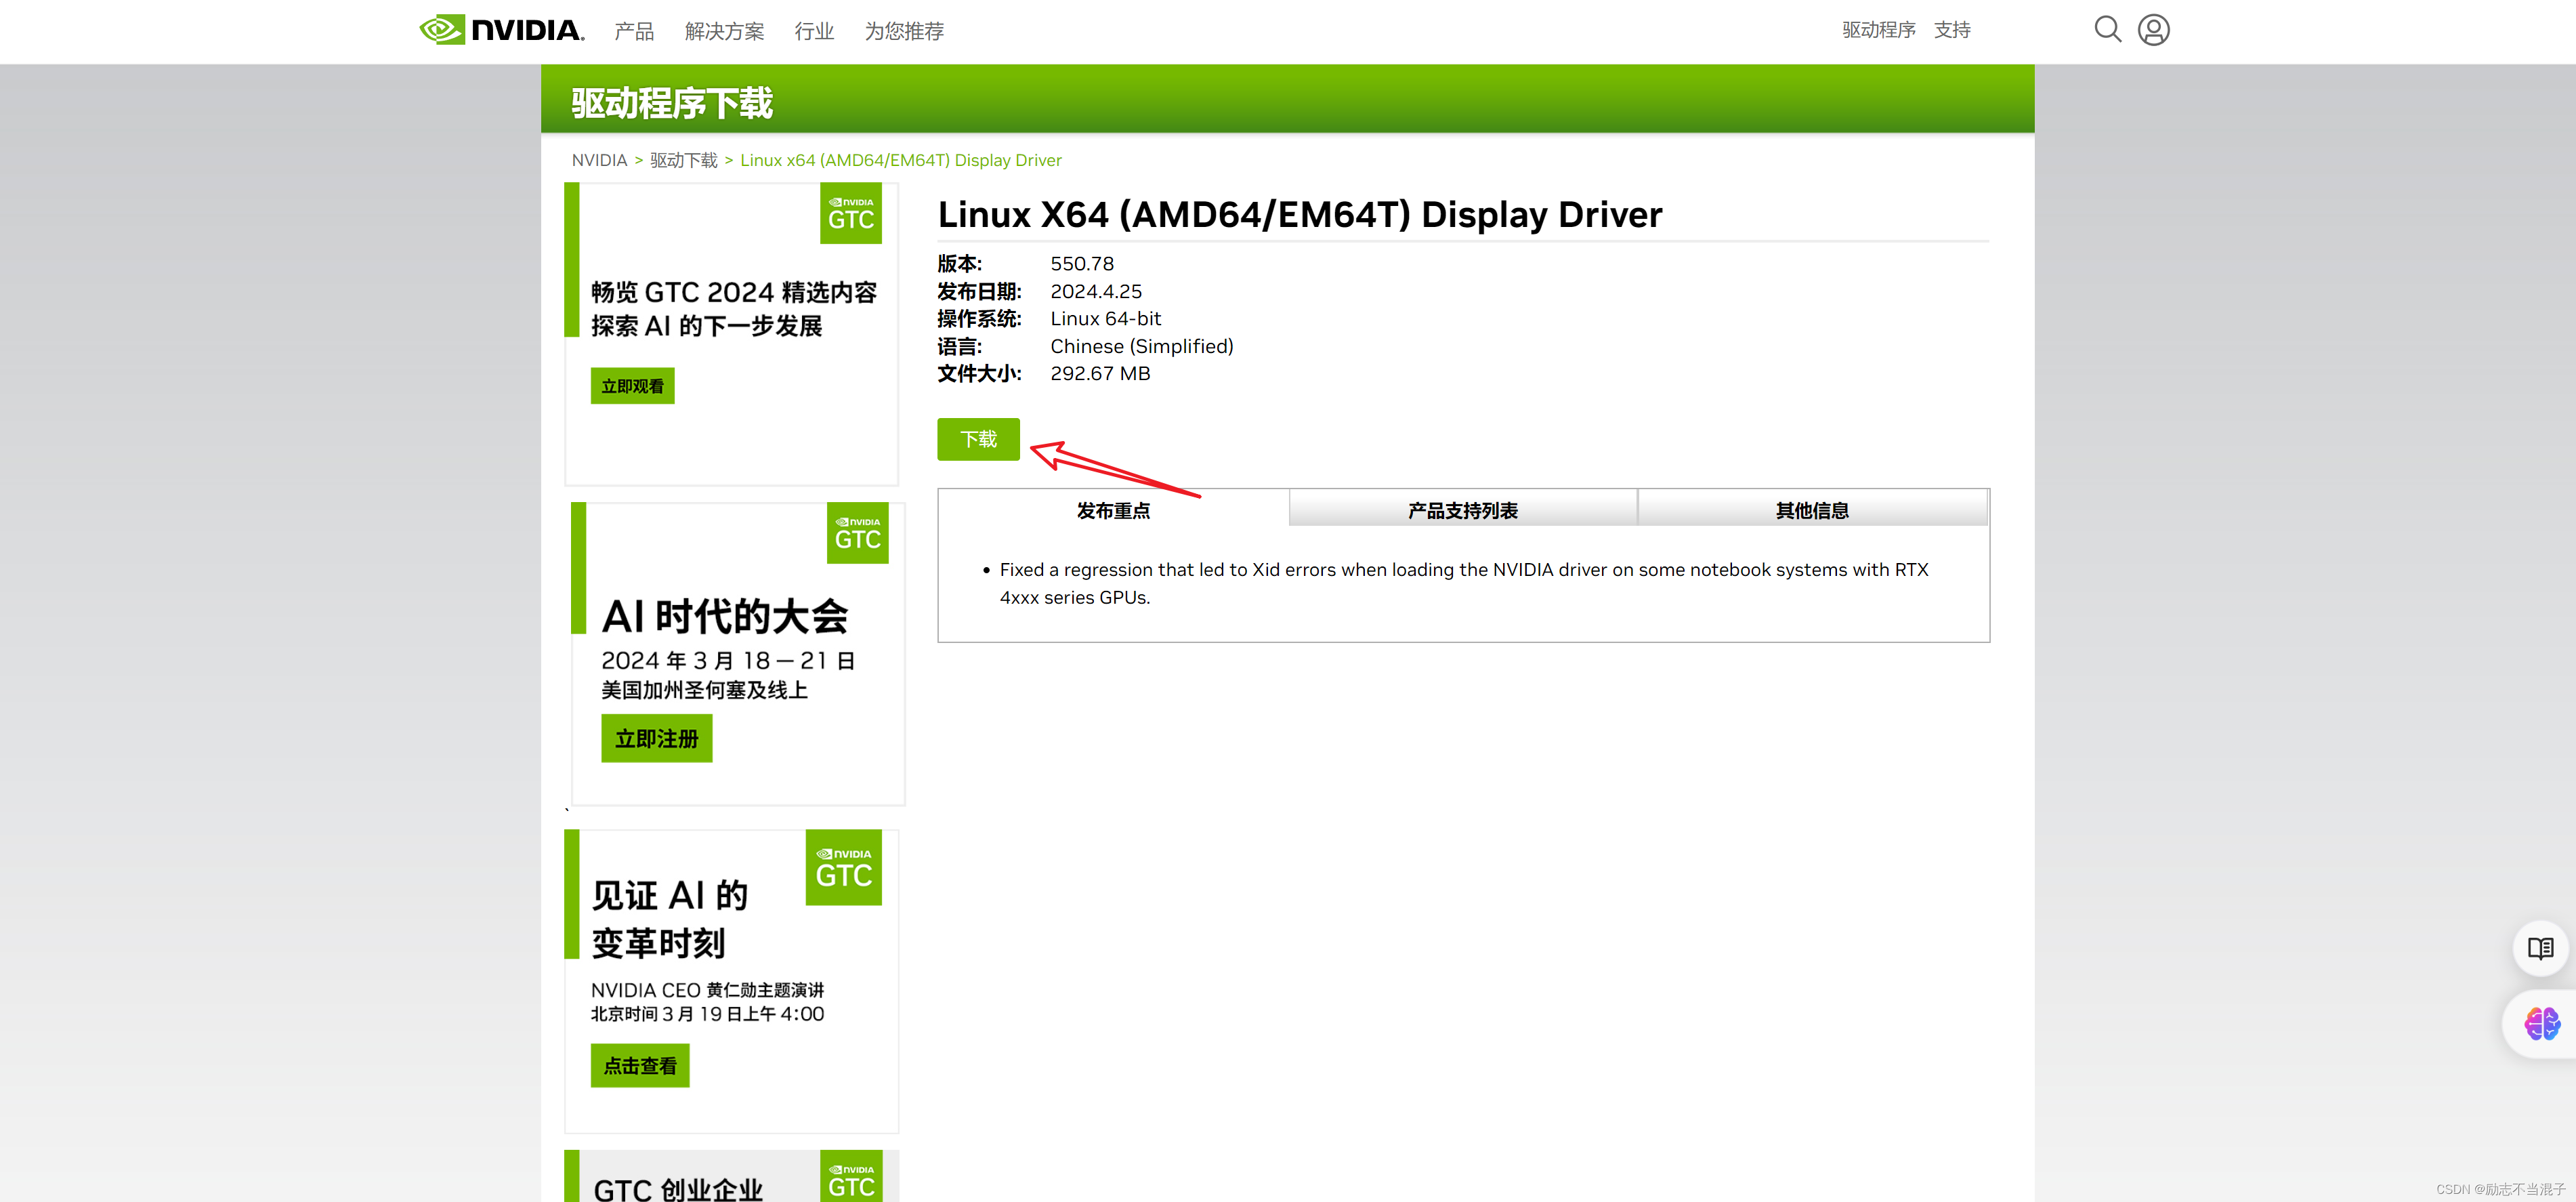Click GTC badge on 见证AI banner
The width and height of the screenshot is (2576, 1202).
click(843, 867)
